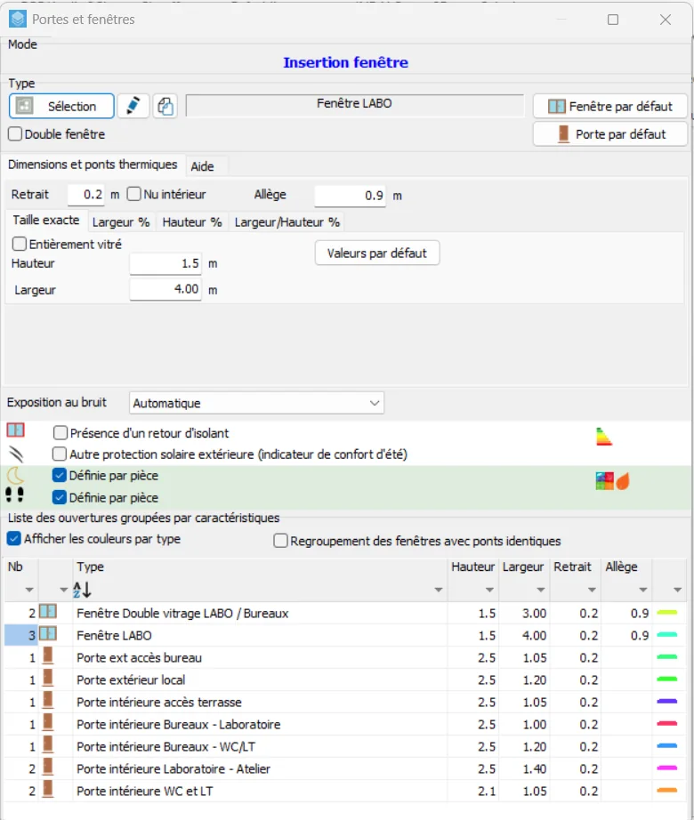The image size is (694, 820).
Task: Select the Porte intérieure Laboratoire - Atelier row
Action: click(345, 768)
